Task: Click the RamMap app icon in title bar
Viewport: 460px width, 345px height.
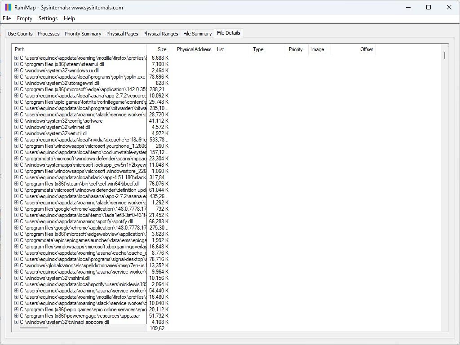Action: click(x=8, y=7)
